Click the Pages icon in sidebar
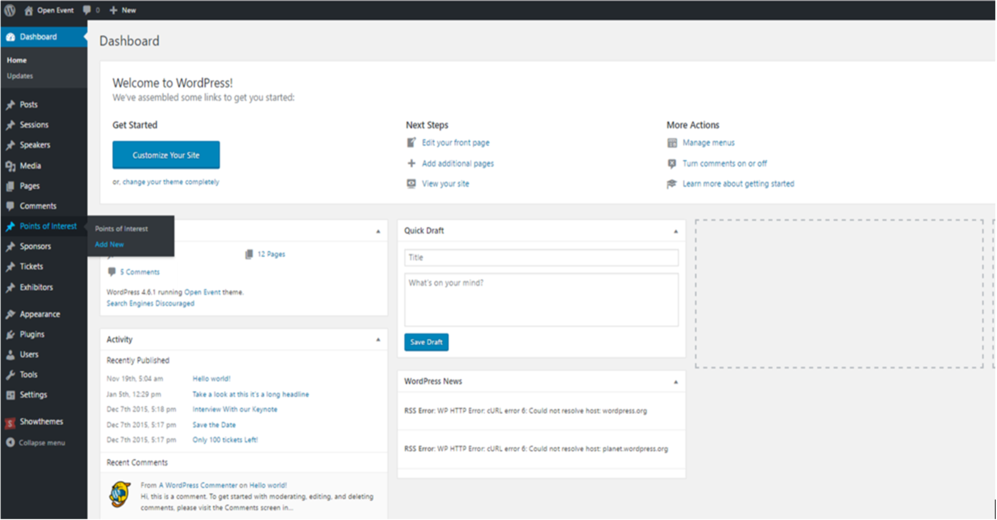Image resolution: width=997 pixels, height=520 pixels. click(x=10, y=186)
